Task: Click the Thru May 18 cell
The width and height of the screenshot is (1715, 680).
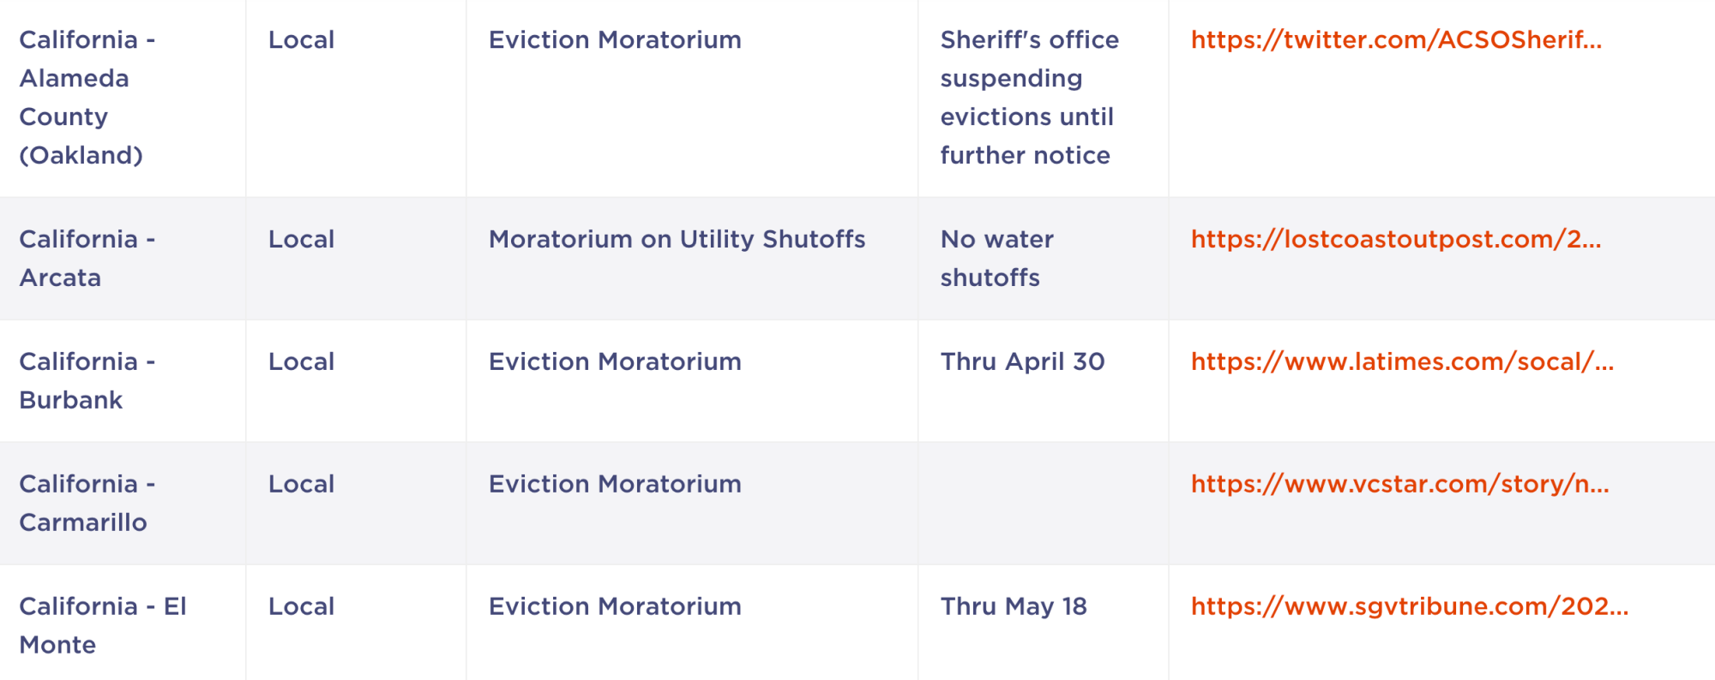Action: coord(1043,623)
